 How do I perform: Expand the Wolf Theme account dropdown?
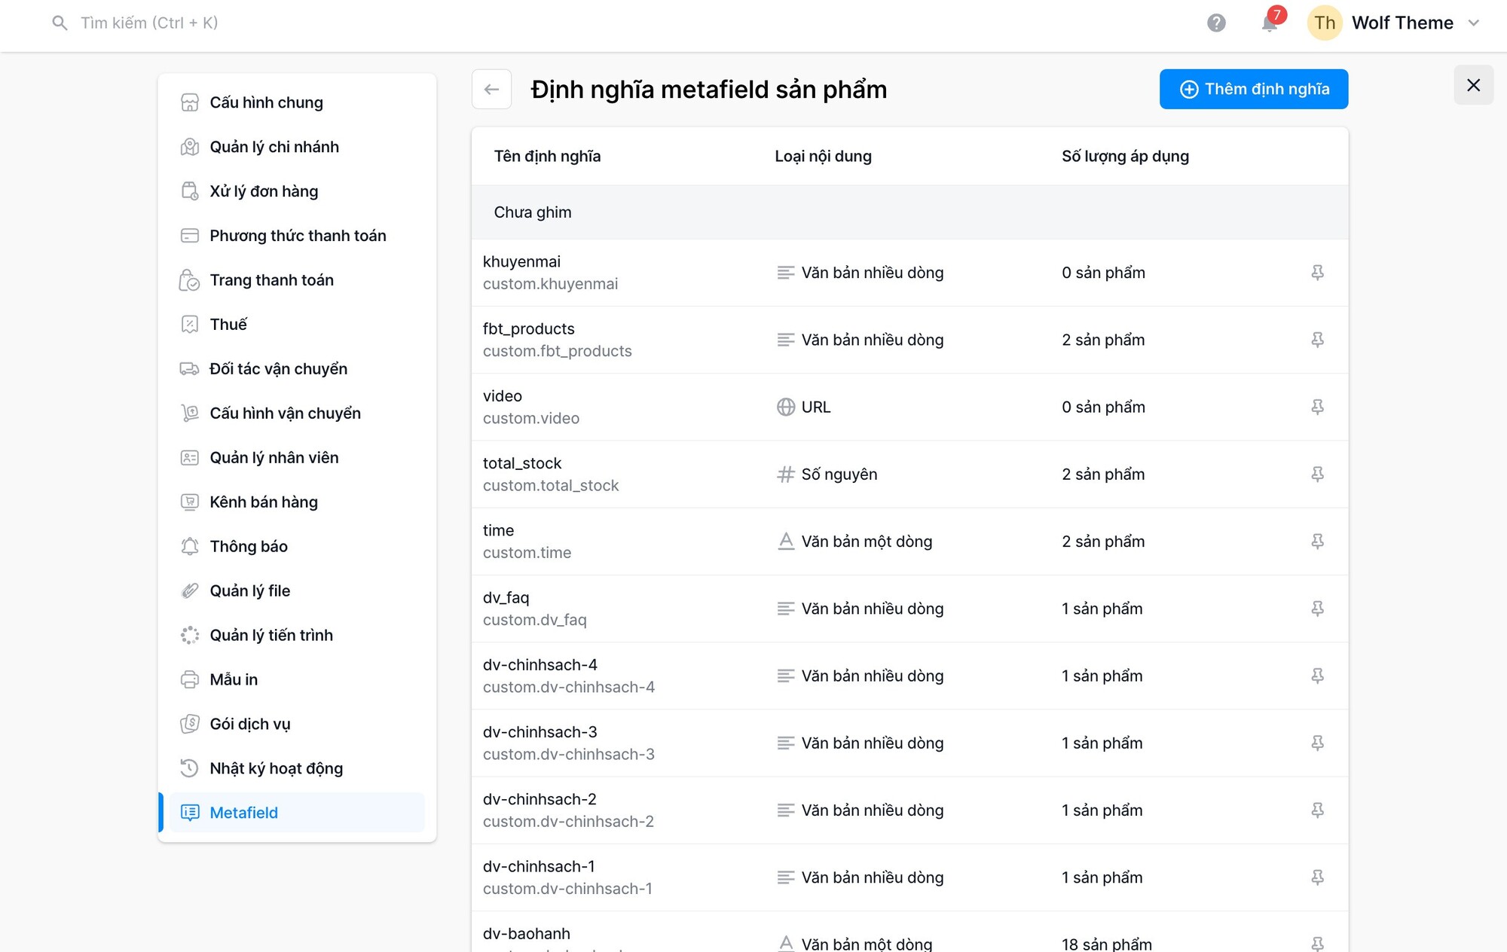[x=1474, y=23]
